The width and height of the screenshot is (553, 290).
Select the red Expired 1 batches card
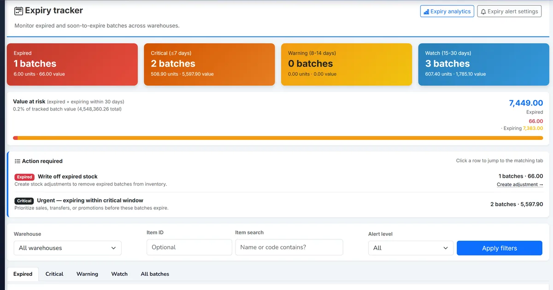[72, 64]
